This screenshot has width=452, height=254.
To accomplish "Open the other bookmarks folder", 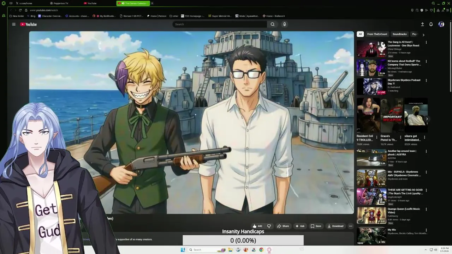I will 174,16.
